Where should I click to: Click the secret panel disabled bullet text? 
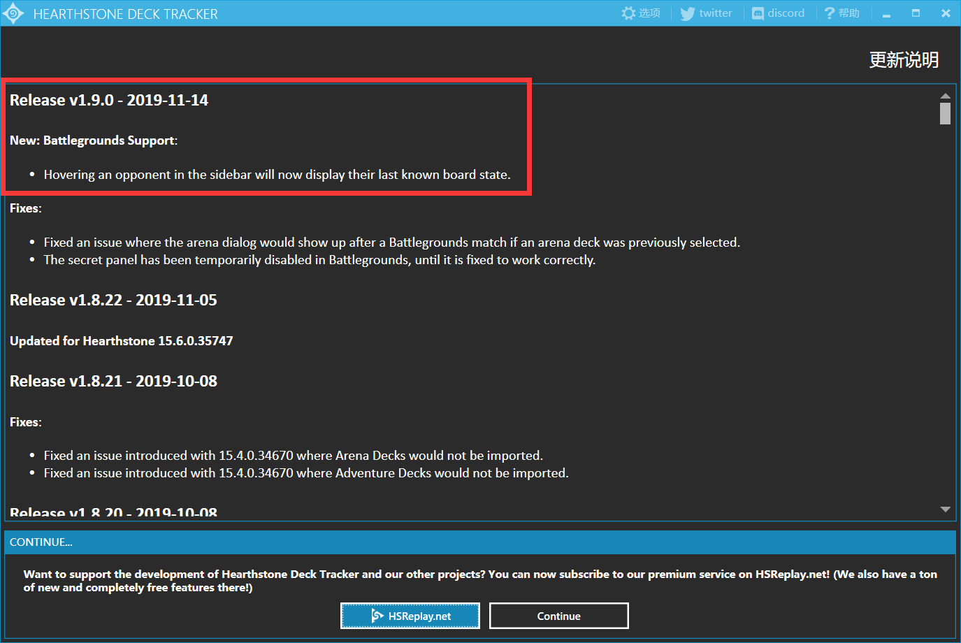point(319,260)
